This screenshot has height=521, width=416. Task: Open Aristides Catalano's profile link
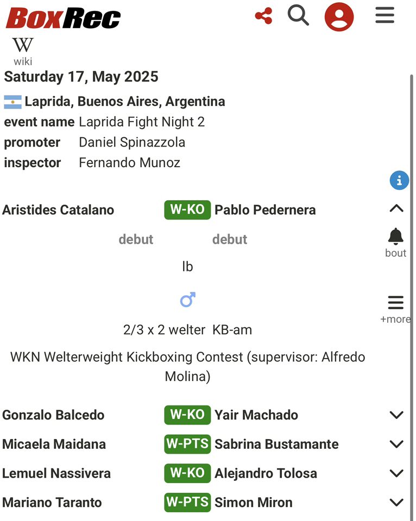coord(58,210)
